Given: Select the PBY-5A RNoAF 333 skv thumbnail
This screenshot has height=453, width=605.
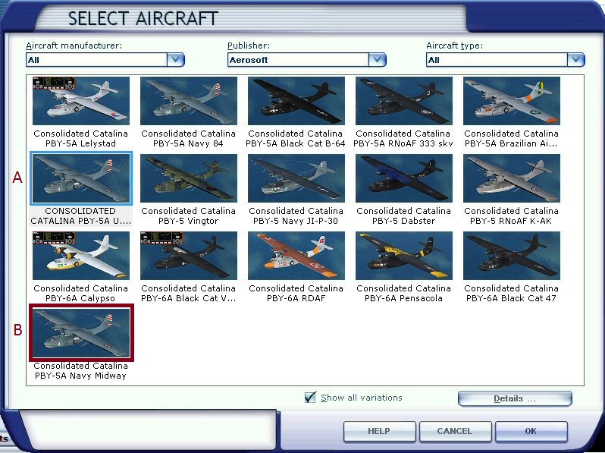Looking at the screenshot, I should [x=404, y=101].
